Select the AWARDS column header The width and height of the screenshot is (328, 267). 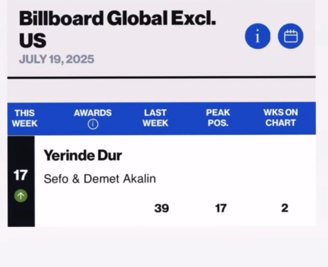(x=92, y=113)
